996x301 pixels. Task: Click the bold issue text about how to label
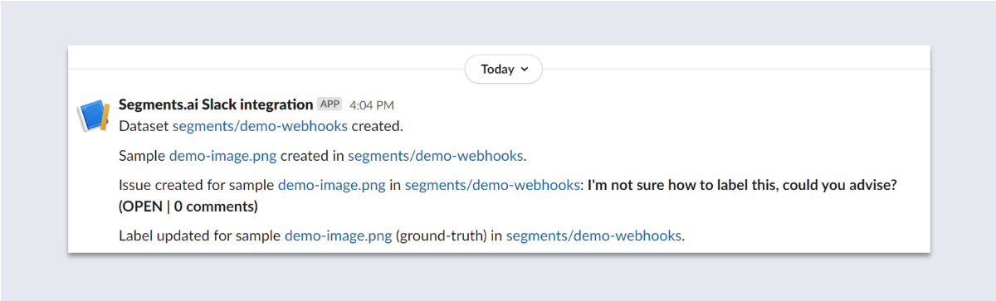pyautogui.click(x=742, y=186)
